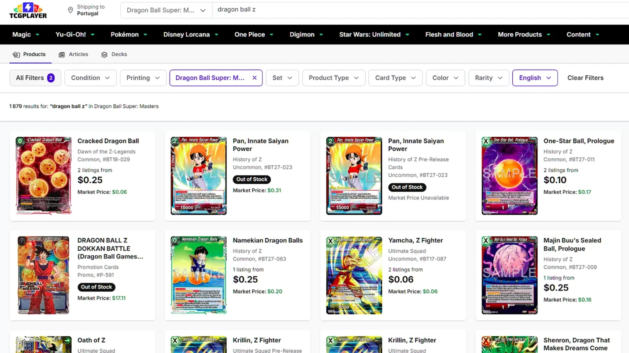Viewport: 629px width, 353px height.
Task: Open the Product Type filter dropdown
Action: point(334,78)
